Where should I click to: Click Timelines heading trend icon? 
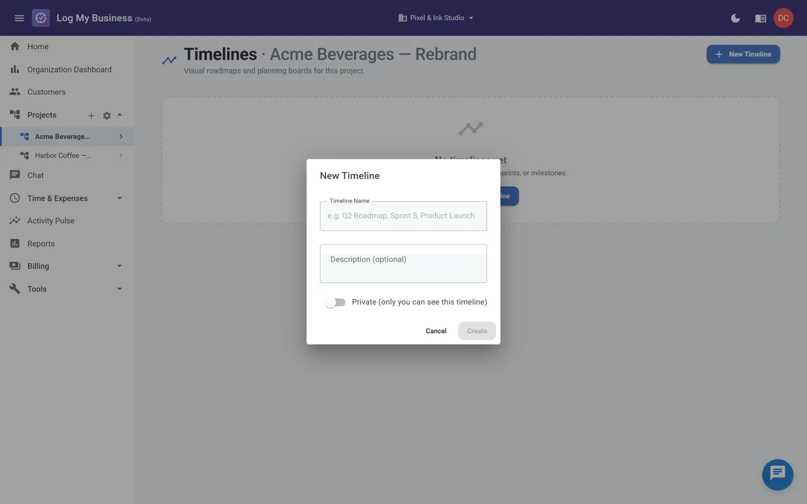(169, 60)
